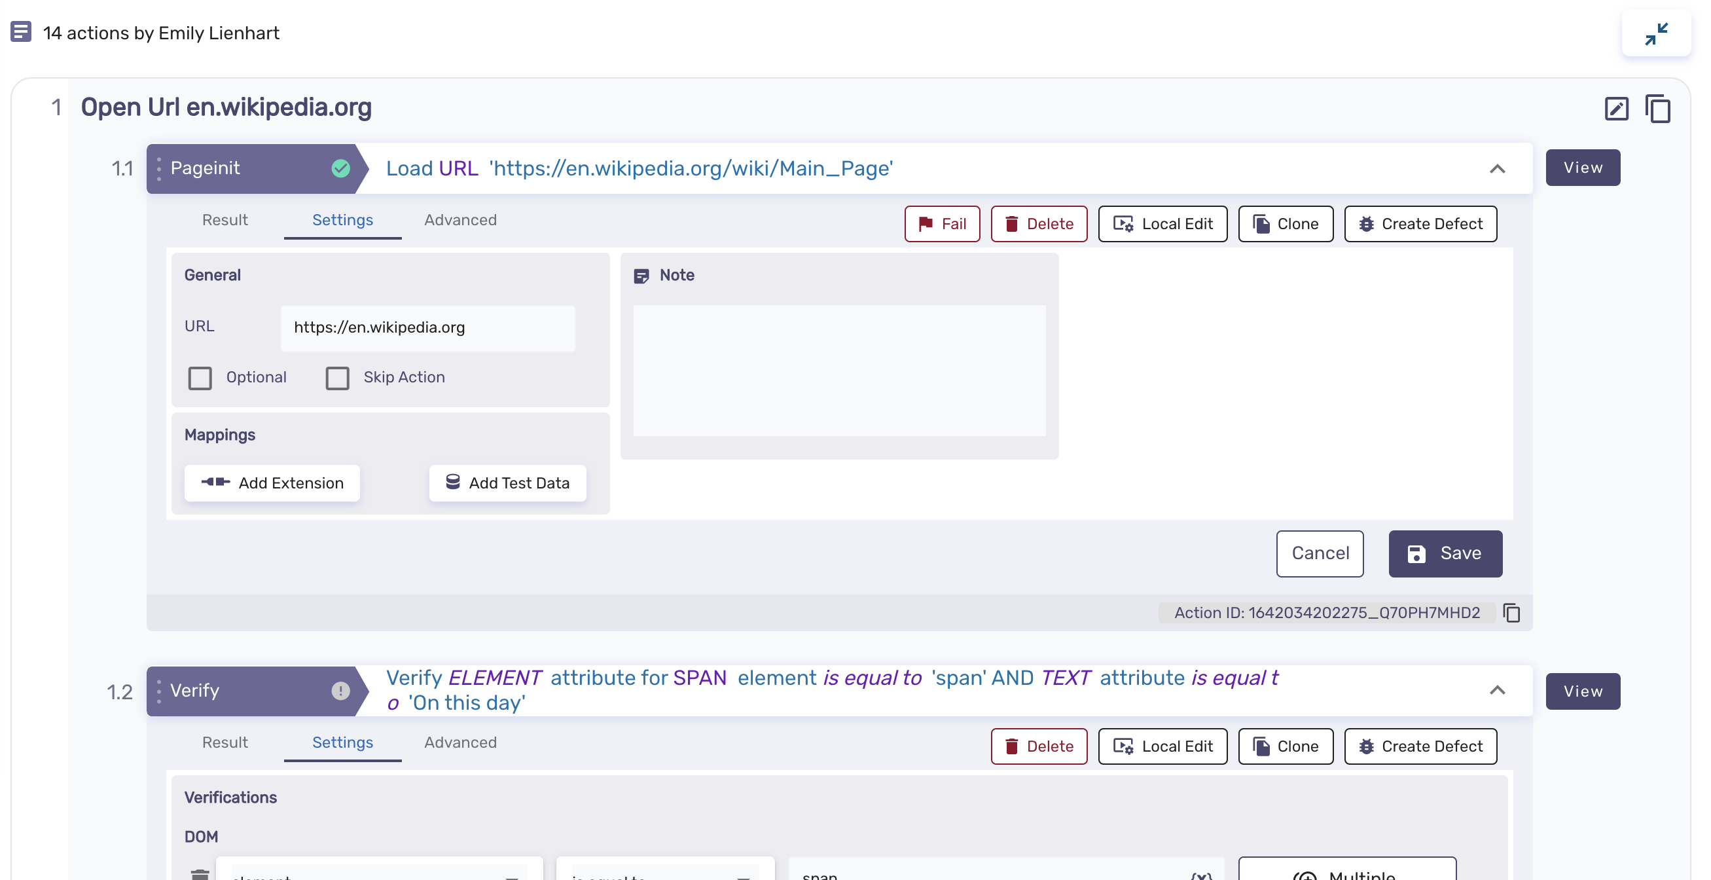Enable the Optional checkbox

[200, 378]
